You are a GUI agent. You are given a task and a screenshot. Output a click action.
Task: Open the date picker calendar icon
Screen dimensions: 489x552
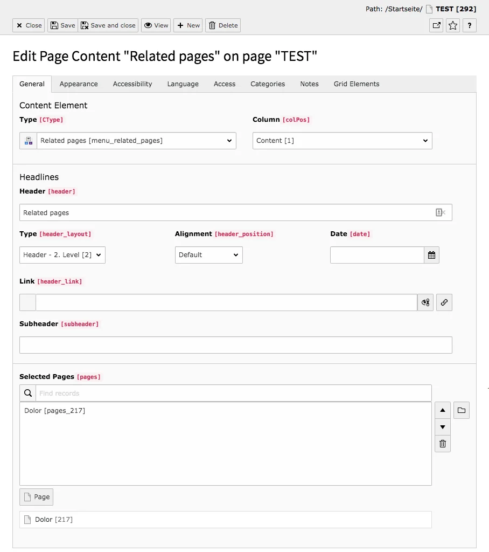(431, 254)
